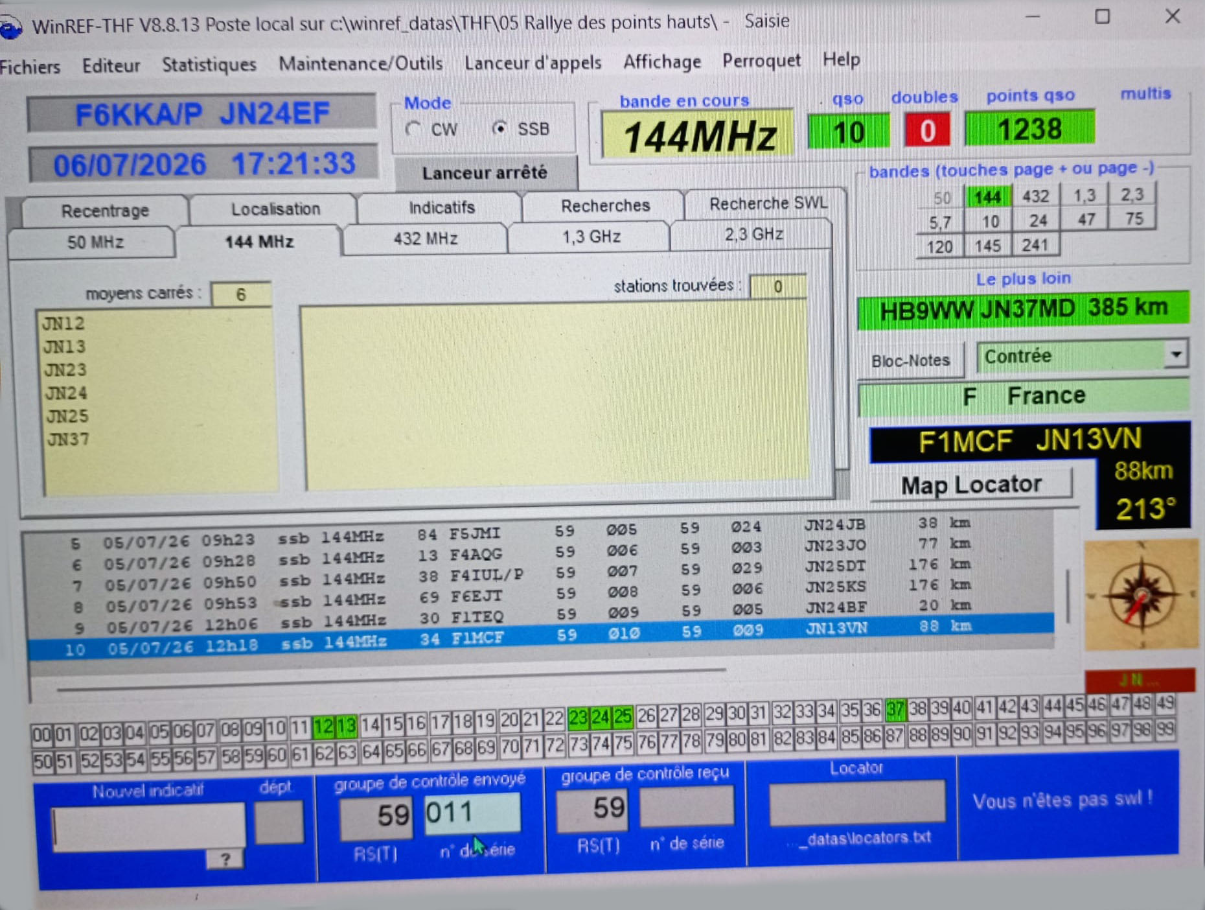Open the Contrée dropdown
Screen dimensions: 1205x910
[x=1176, y=355]
